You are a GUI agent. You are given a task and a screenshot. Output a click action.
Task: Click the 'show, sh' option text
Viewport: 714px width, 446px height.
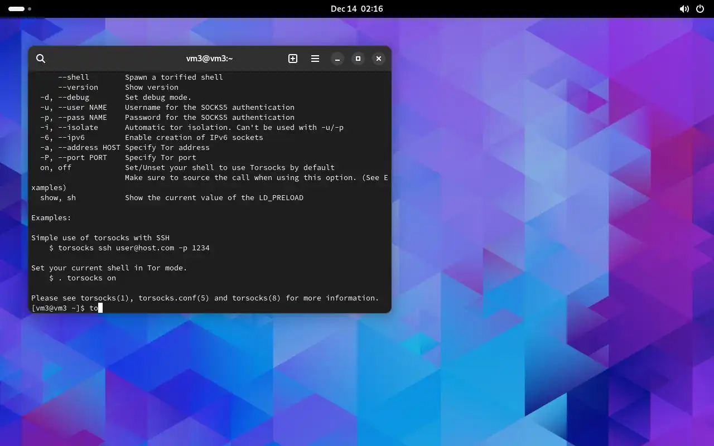[x=58, y=197]
